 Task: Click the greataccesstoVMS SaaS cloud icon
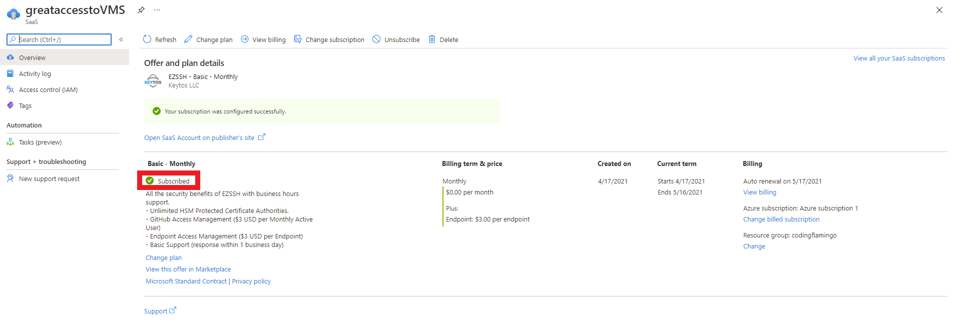tap(14, 13)
